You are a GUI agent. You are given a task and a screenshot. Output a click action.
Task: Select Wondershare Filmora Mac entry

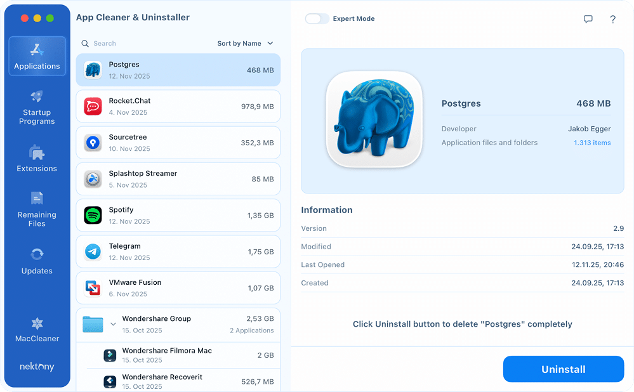pyautogui.click(x=178, y=355)
